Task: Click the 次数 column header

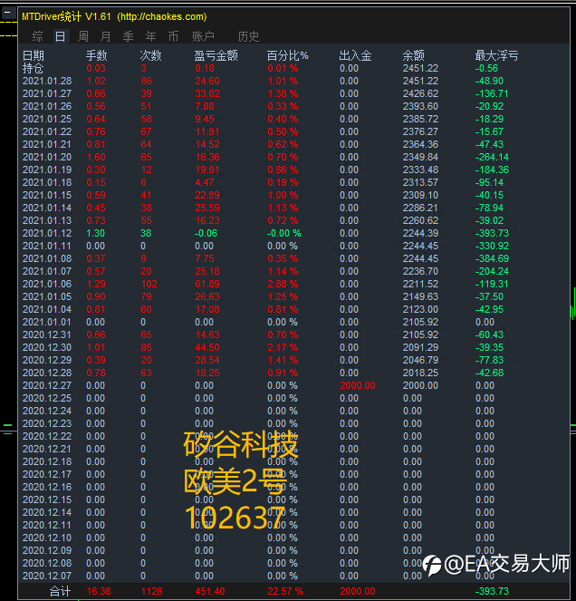Action: coord(151,55)
